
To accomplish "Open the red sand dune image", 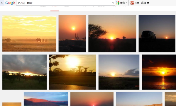I will point(46,99).
